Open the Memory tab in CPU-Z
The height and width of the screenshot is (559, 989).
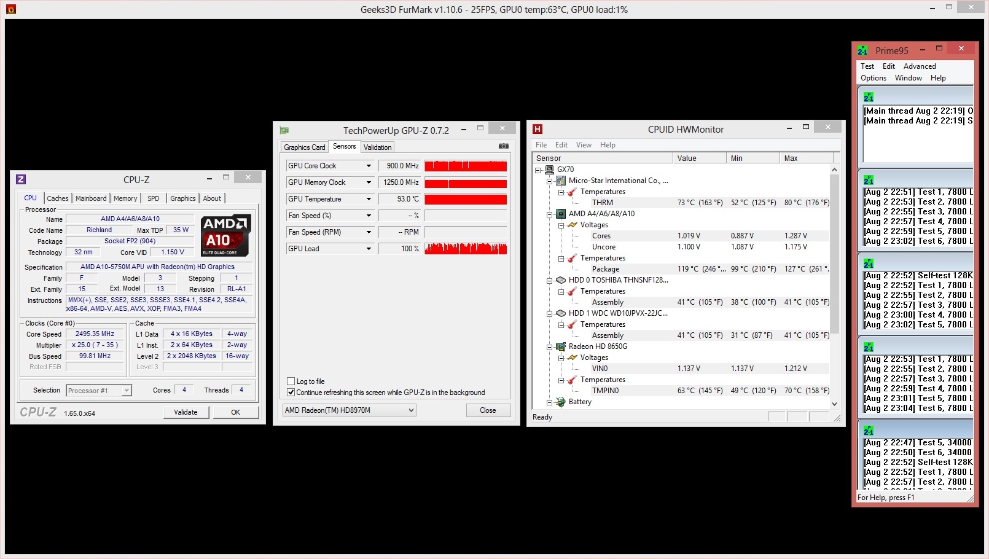[x=125, y=198]
